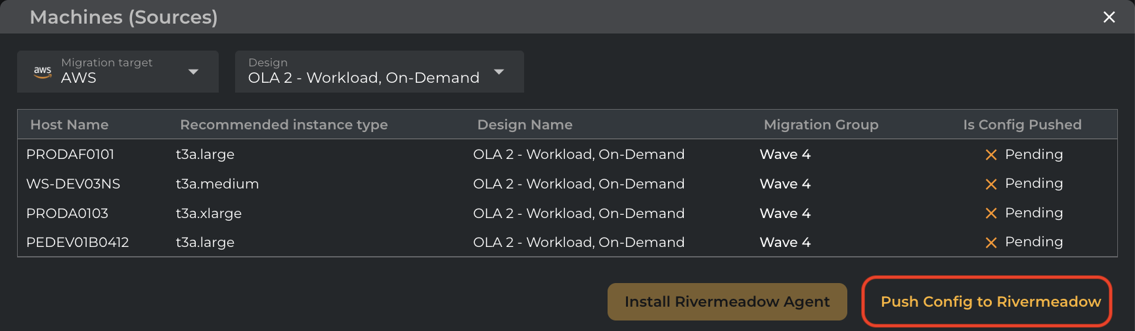Click the pending X icon for PEDEV01B0412

(x=991, y=243)
